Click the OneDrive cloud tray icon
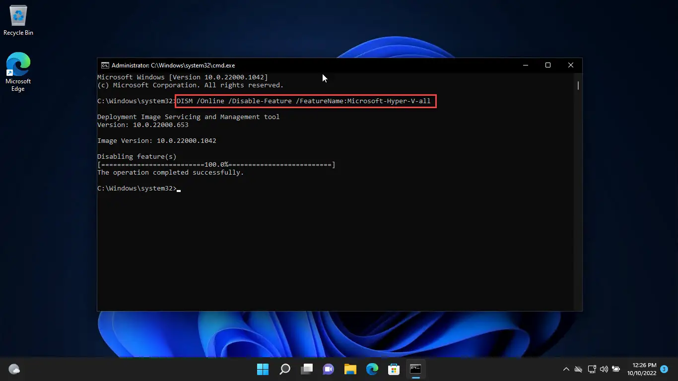The height and width of the screenshot is (381, 678). (x=578, y=369)
